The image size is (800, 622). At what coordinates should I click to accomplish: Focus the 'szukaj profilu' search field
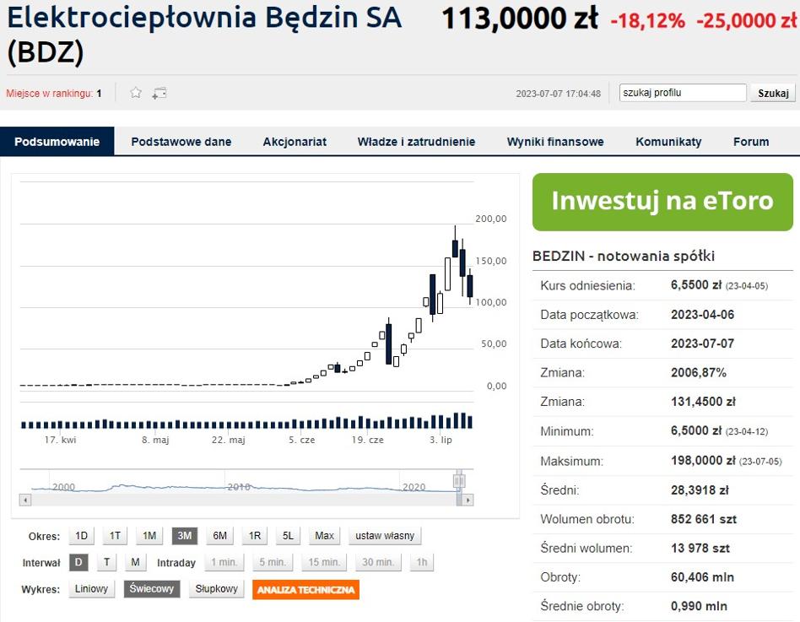coord(683,93)
